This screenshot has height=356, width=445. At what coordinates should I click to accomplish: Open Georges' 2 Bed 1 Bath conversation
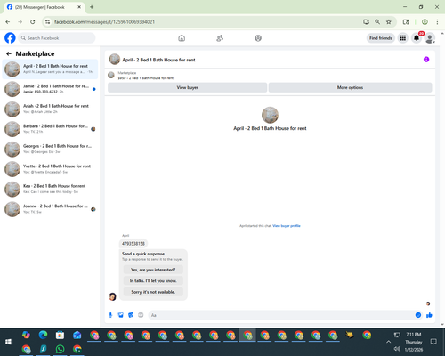pyautogui.click(x=50, y=149)
